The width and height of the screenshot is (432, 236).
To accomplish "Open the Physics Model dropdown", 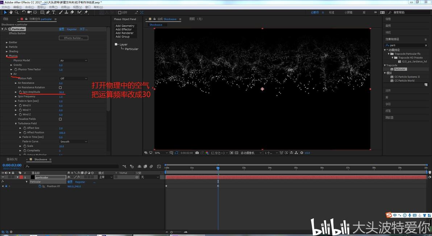I will (74, 61).
